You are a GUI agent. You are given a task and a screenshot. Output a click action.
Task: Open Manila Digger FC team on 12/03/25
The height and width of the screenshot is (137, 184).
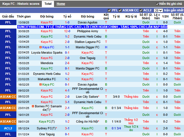88,68
